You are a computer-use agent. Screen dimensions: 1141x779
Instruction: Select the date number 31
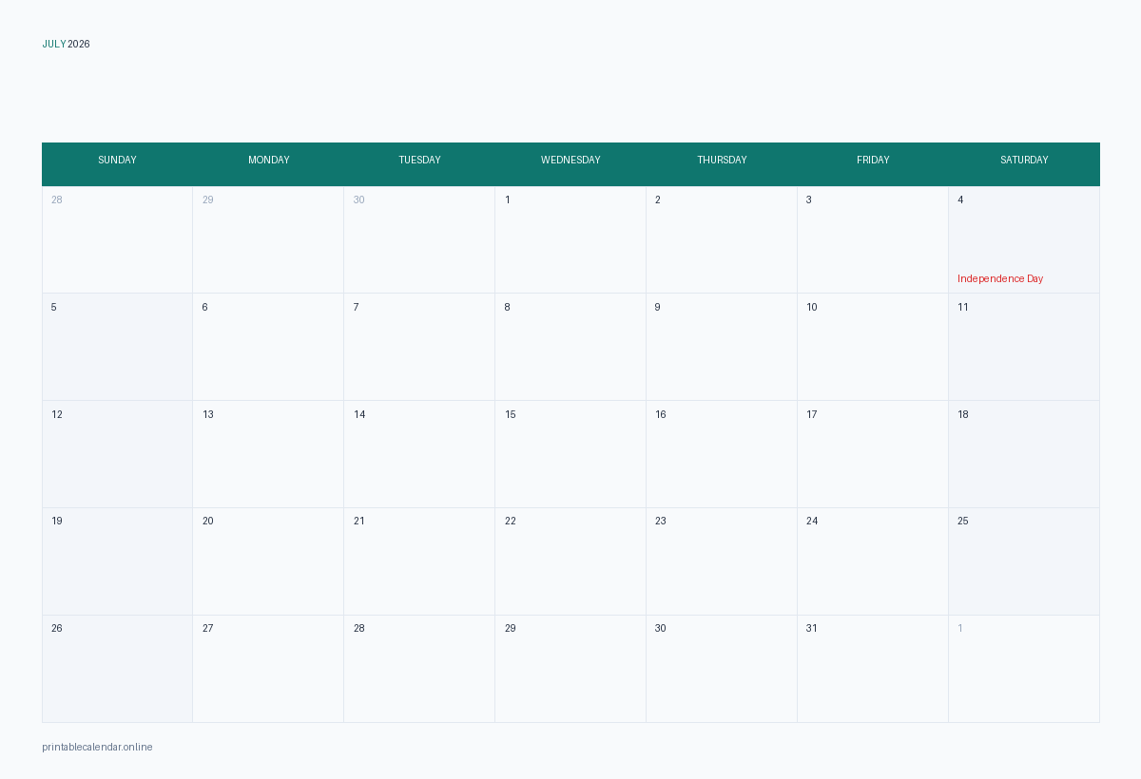812,628
